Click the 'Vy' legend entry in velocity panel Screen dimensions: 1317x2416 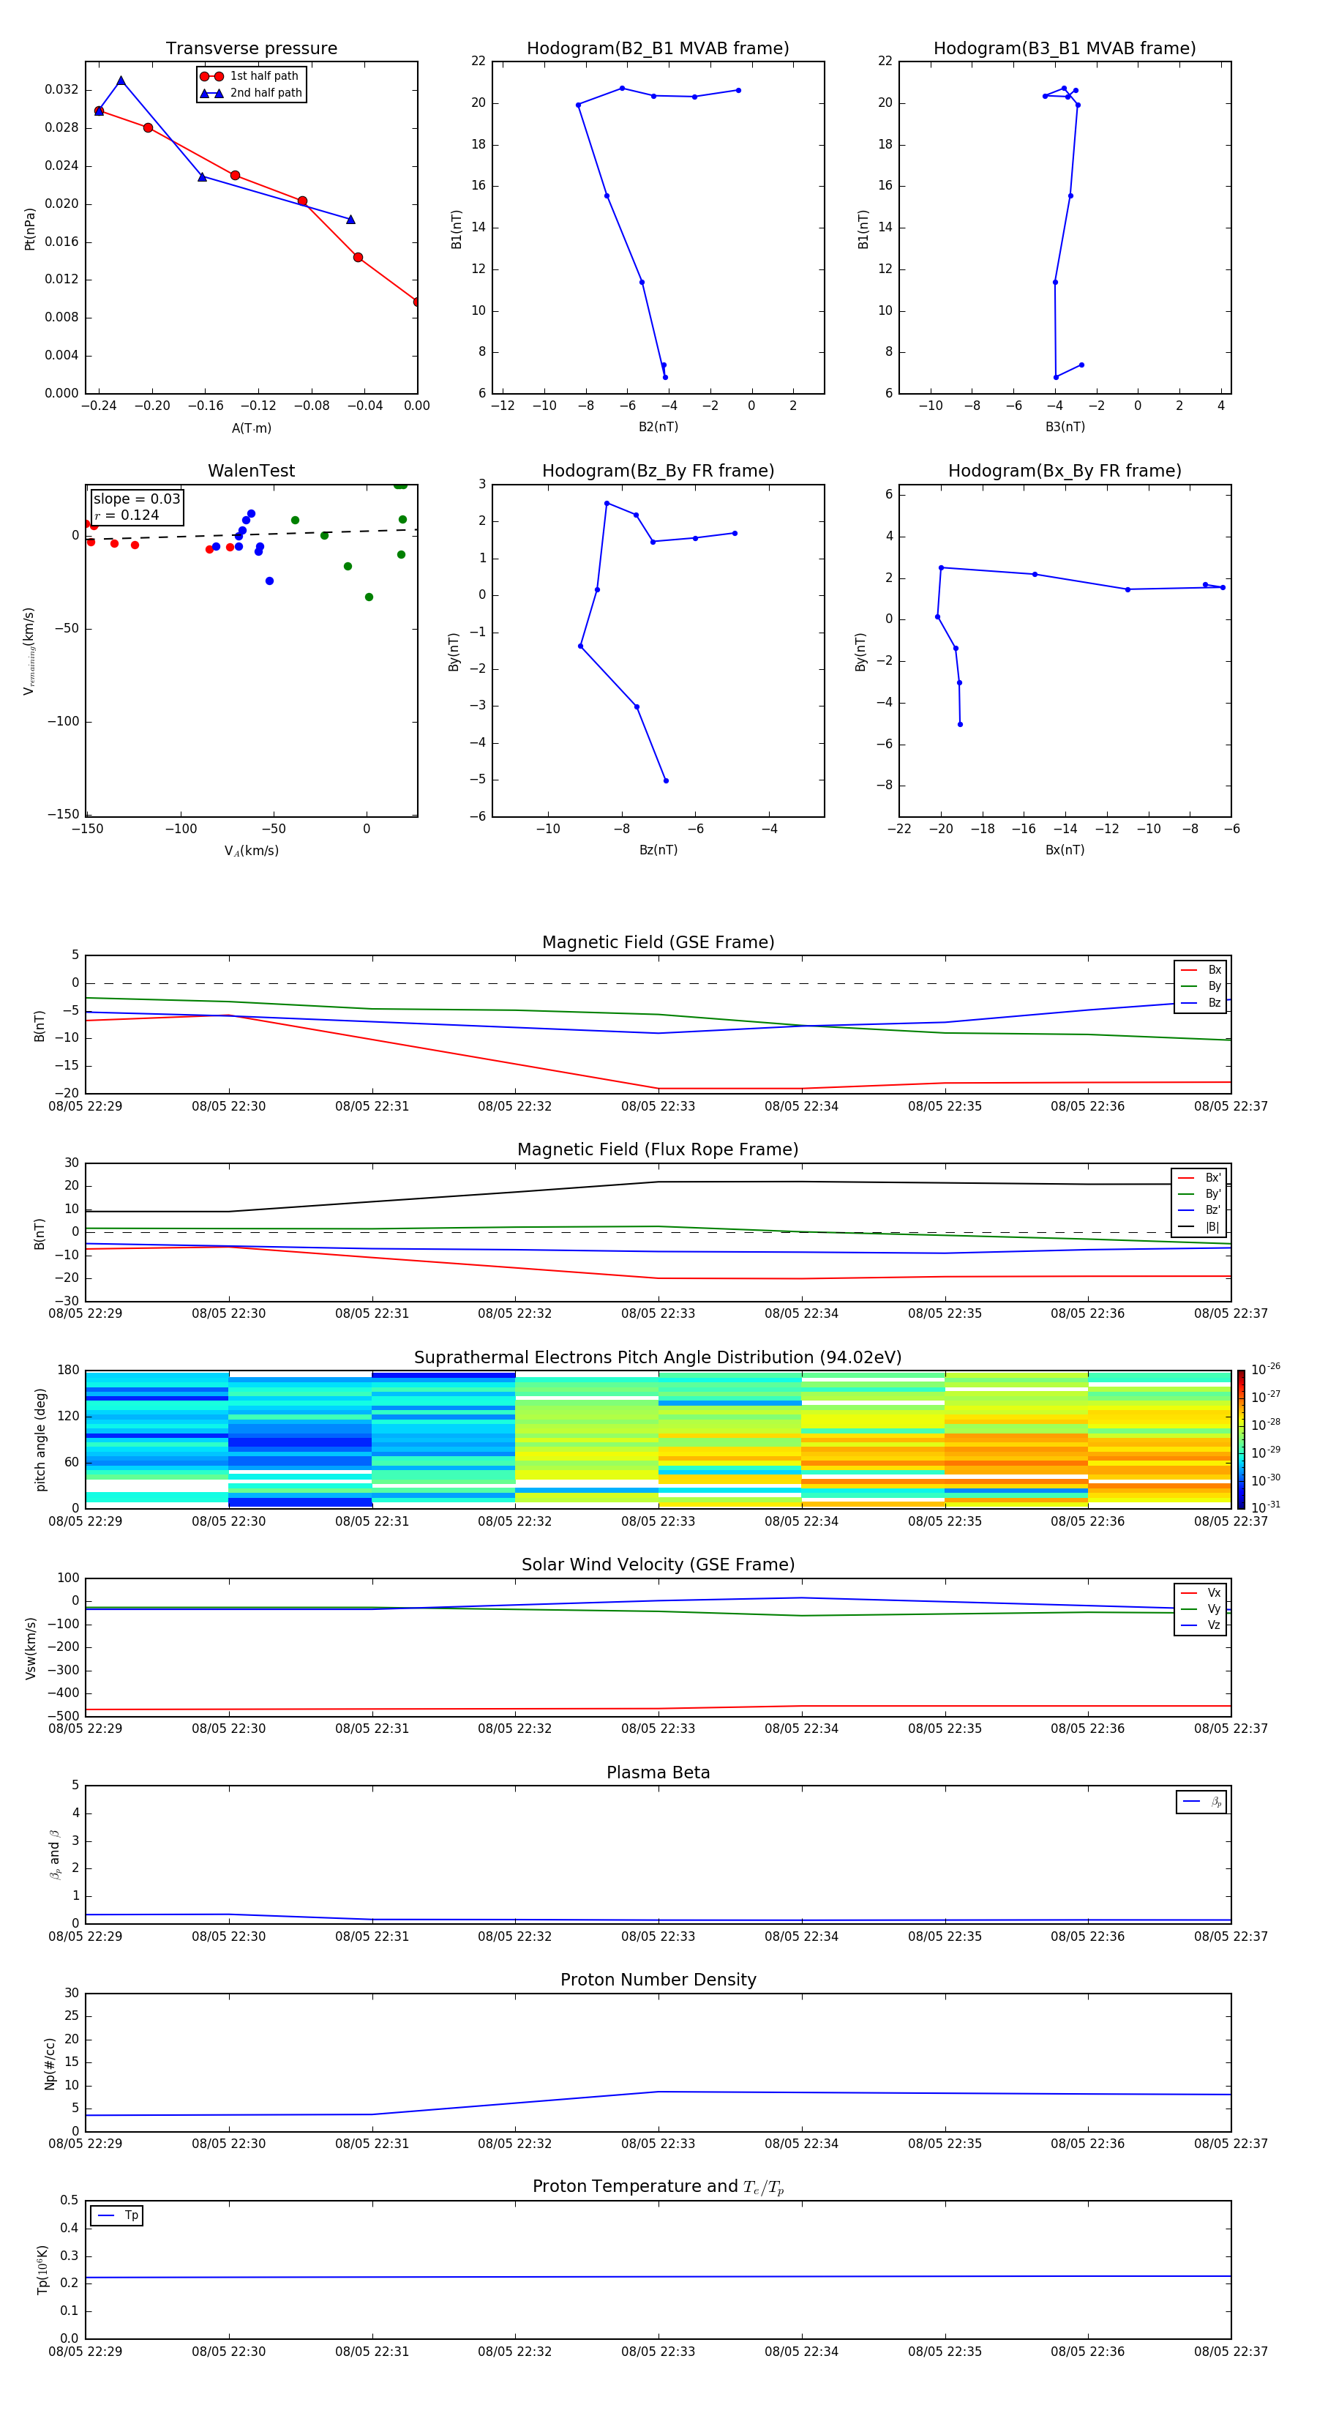(x=1201, y=1609)
